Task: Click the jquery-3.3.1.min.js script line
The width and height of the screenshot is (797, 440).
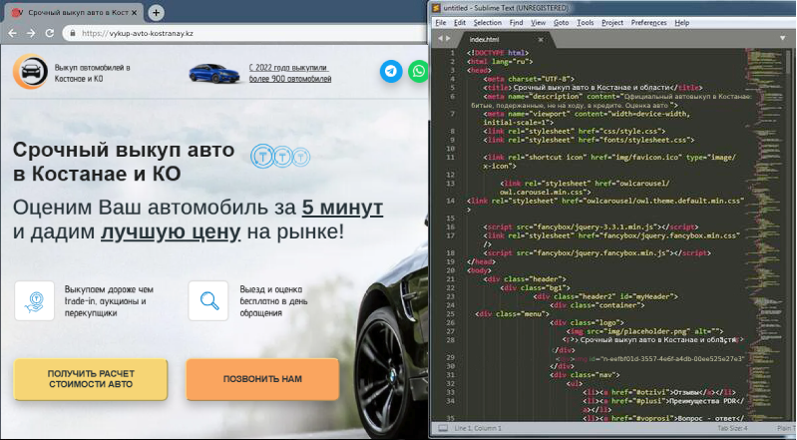Action: 591,226
